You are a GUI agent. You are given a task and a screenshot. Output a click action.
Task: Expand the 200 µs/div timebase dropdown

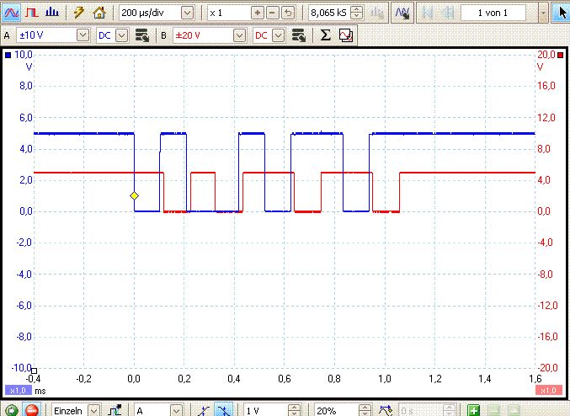pyautogui.click(x=187, y=13)
